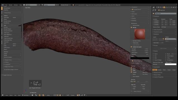Viewport: 178px width, 100px height.
Task: Click the Object properties tab icon
Action: (164, 7)
